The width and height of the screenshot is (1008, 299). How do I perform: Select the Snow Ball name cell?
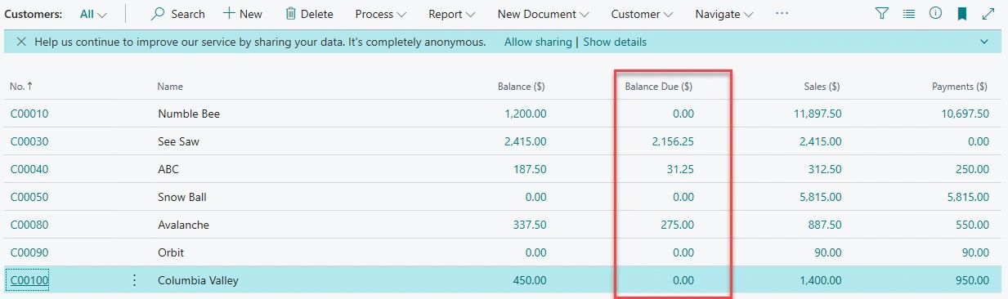coord(183,197)
